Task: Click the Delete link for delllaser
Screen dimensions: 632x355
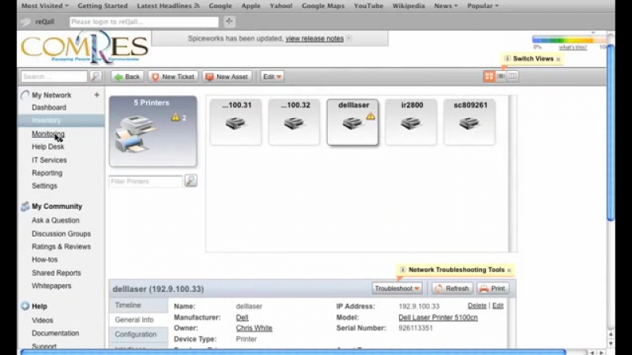Action: 477,305
